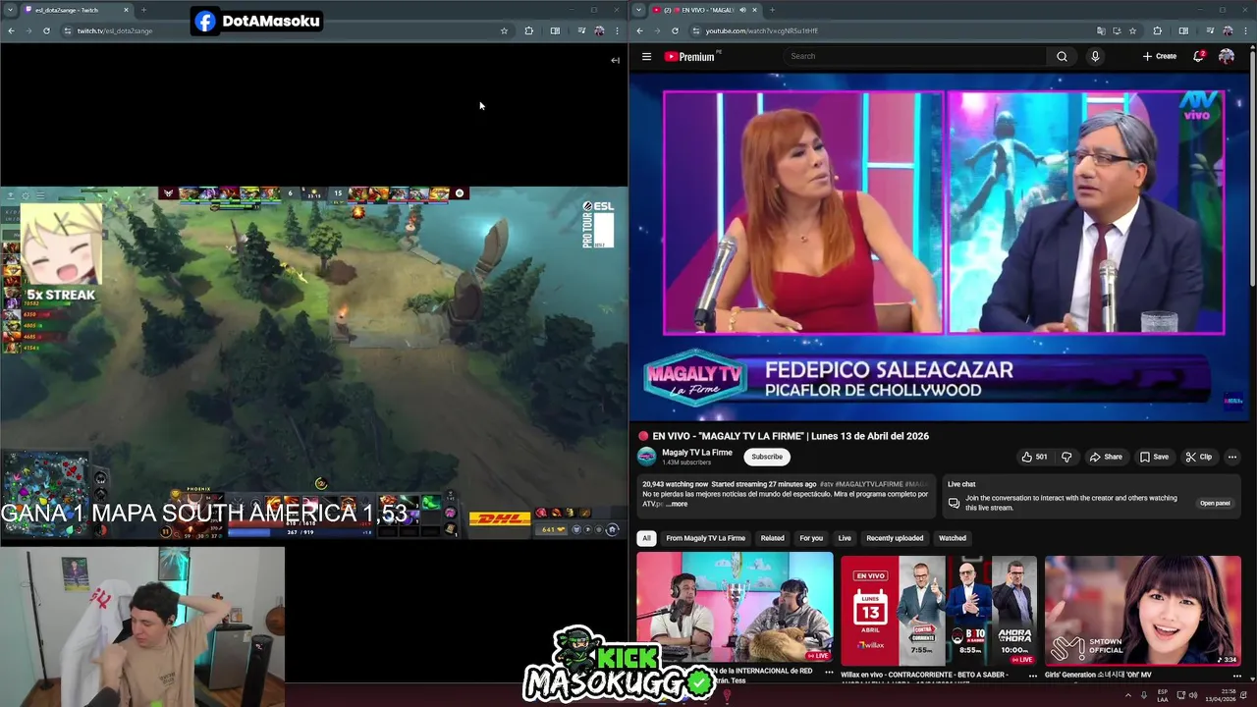Open Chrome menu in YouTube browser window

(x=1246, y=30)
